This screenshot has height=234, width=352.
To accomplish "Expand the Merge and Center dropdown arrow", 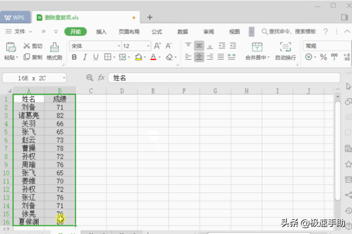I will tap(269, 57).
